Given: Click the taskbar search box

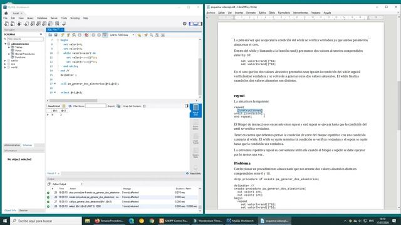Looking at the screenshot, I should [x=46, y=221].
